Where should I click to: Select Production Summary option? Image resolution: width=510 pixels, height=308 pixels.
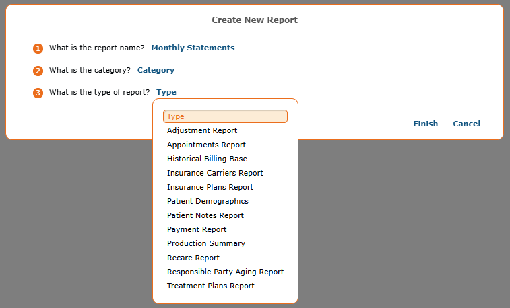(x=206, y=243)
